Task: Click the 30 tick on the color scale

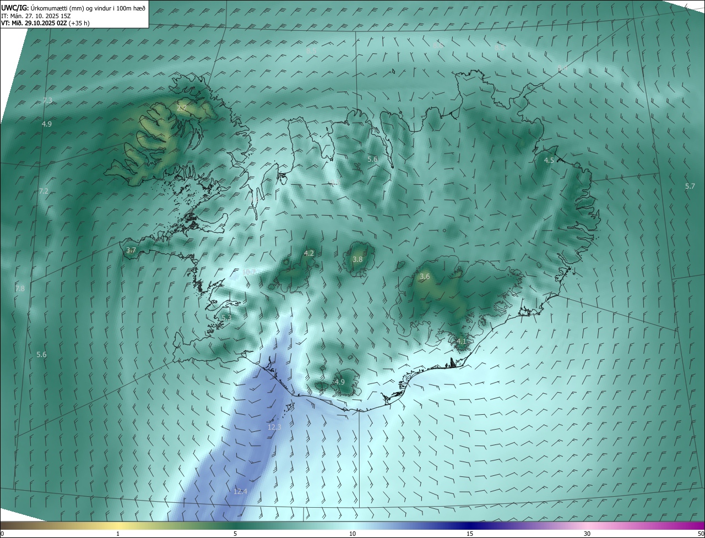Action: coord(587,534)
